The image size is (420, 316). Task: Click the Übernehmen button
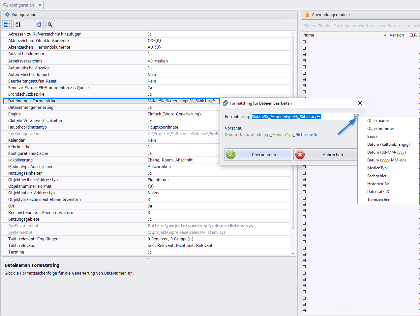pyautogui.click(x=258, y=155)
